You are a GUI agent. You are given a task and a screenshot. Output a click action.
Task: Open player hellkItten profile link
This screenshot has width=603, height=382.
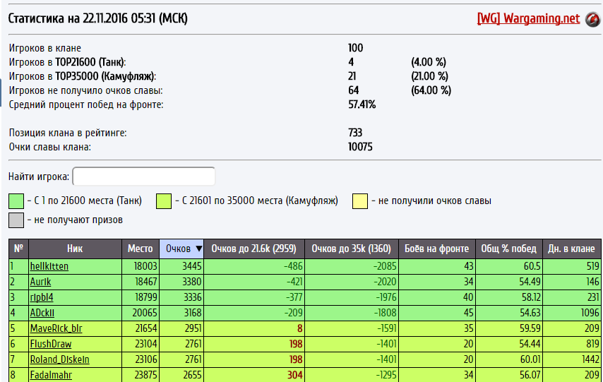(x=49, y=266)
